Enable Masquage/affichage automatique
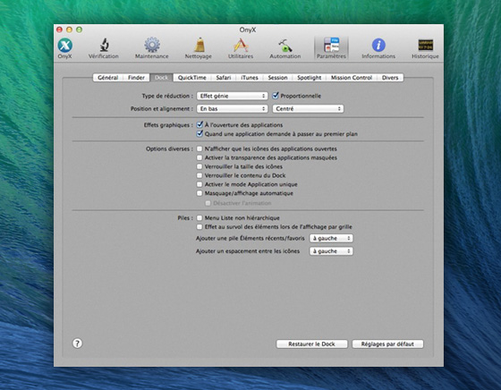This screenshot has width=501, height=390. coord(200,193)
